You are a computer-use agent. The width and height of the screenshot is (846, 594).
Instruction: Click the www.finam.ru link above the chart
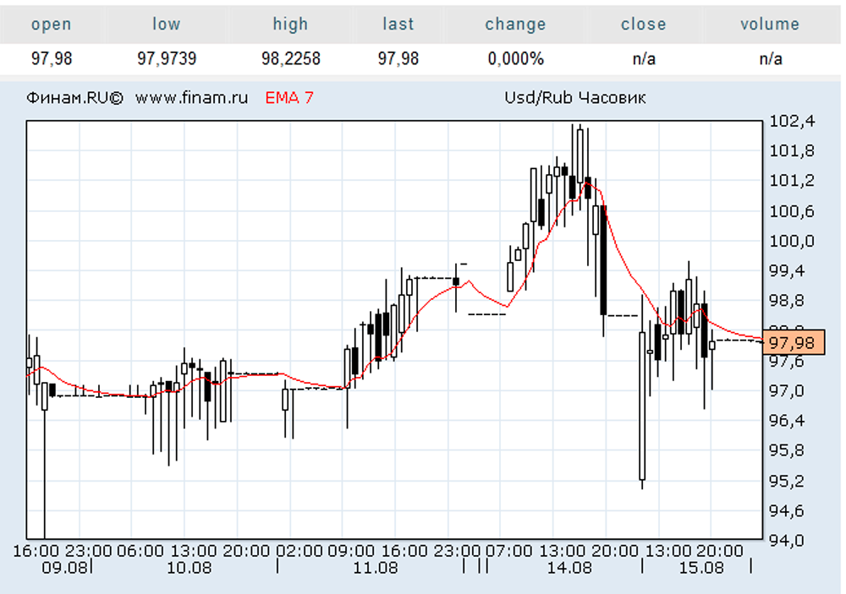pos(191,98)
